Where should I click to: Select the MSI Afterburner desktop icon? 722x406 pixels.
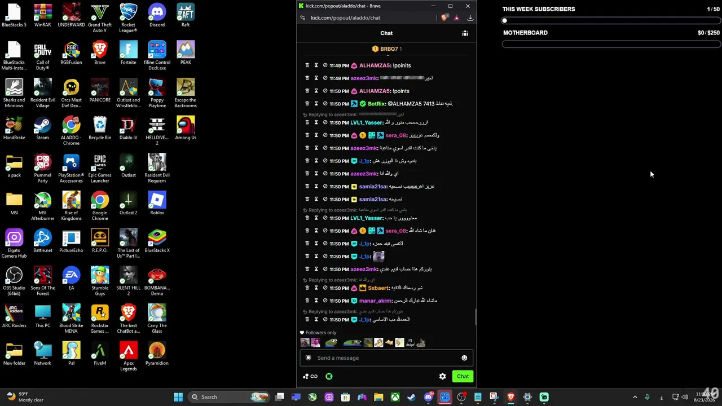coord(42,206)
